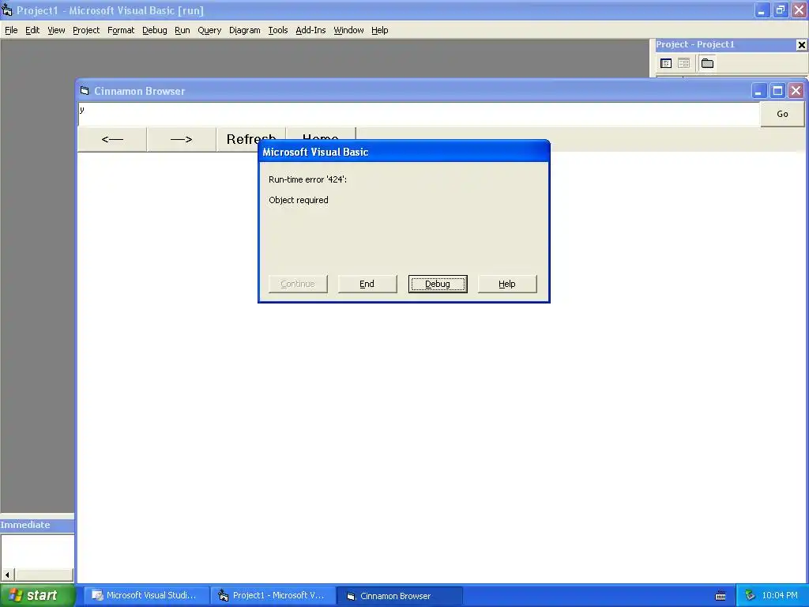This screenshot has height=607, width=809.
Task: Open the File menu
Action: (x=11, y=30)
